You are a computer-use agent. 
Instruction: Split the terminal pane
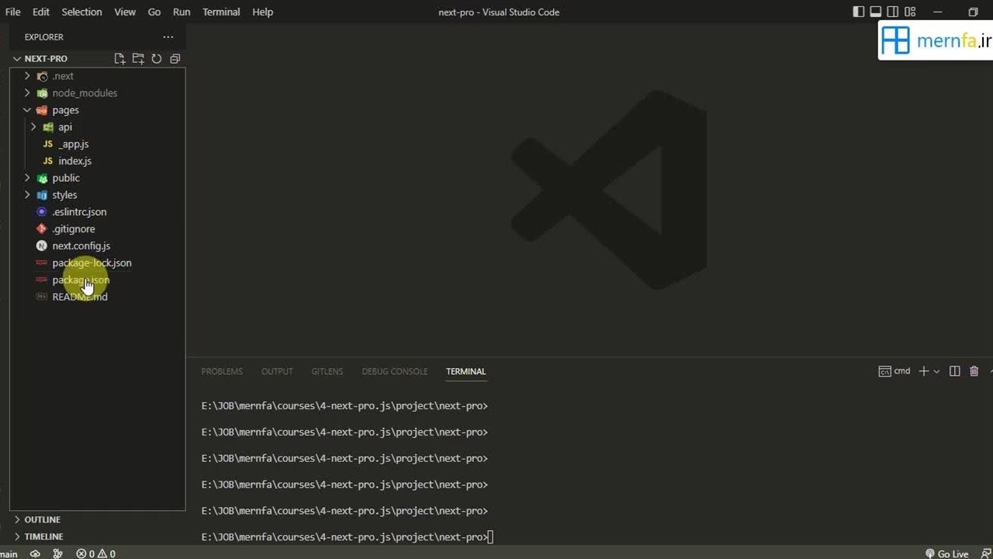[955, 371]
